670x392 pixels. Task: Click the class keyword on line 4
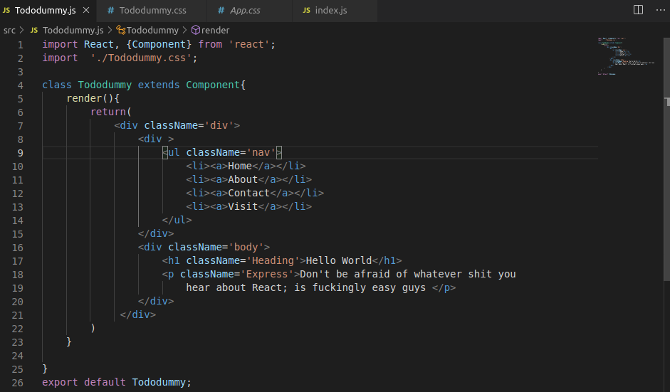tap(57, 85)
